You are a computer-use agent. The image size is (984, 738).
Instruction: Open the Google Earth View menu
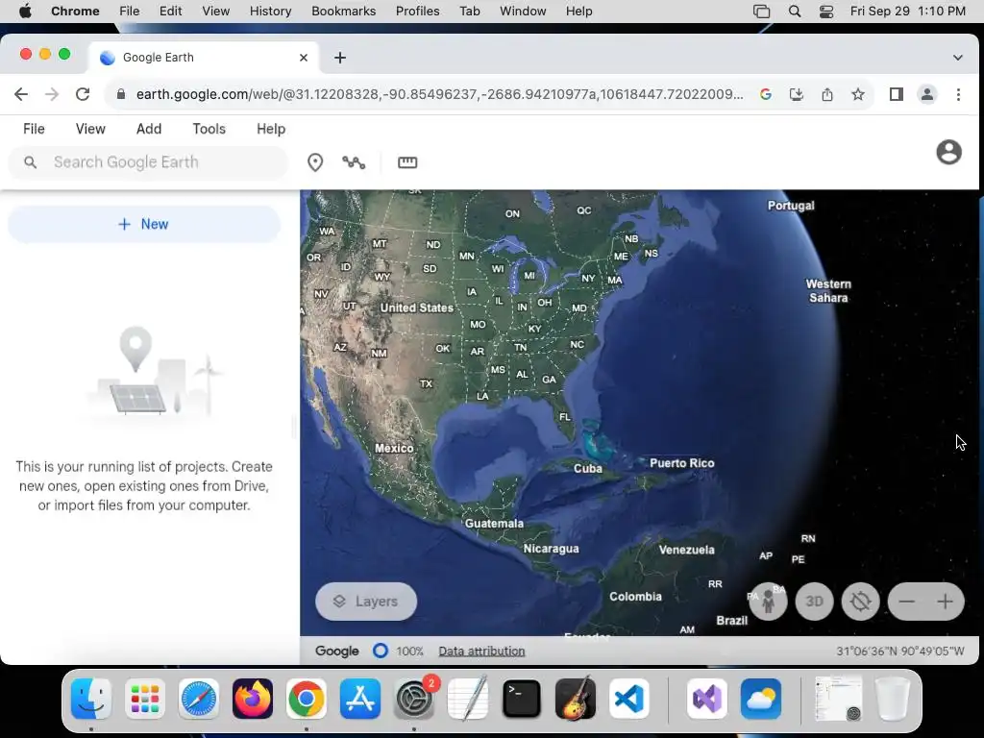tap(90, 129)
